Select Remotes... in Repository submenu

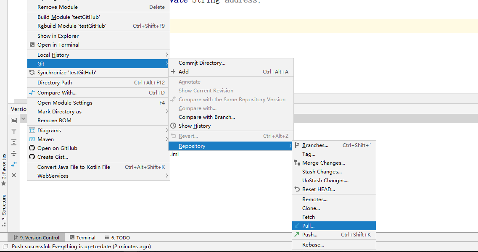point(334,199)
